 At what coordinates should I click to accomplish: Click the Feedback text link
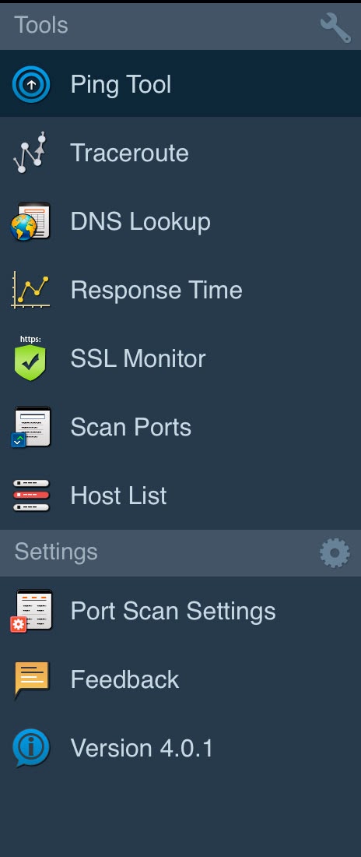tap(124, 679)
